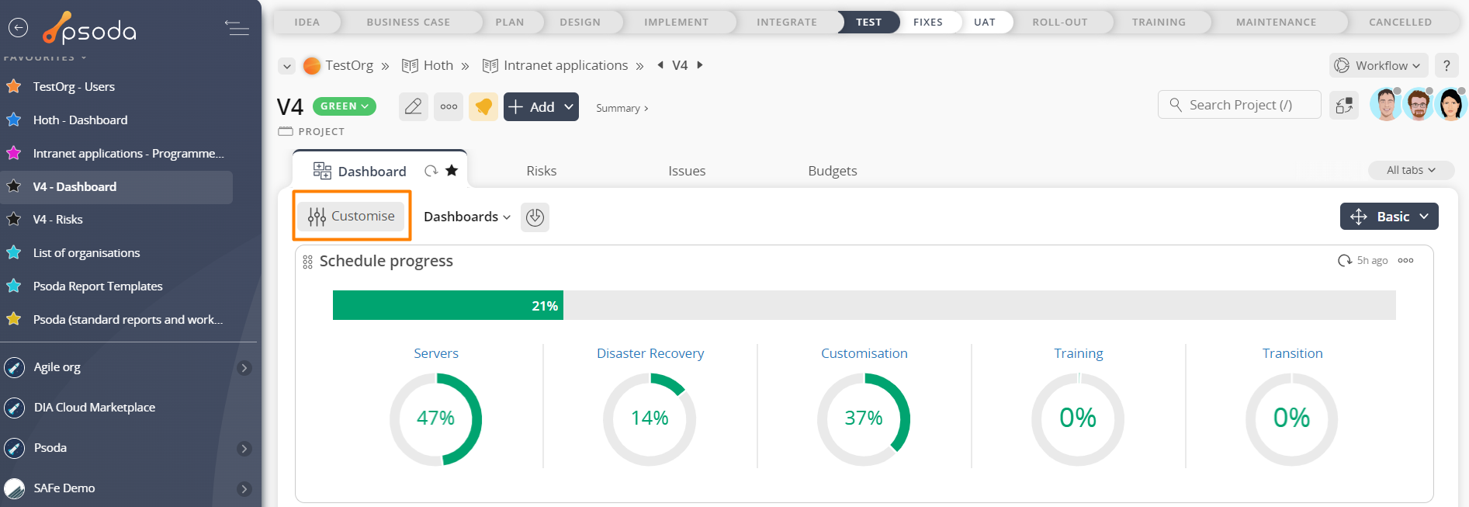Click the Psoda logo
1469x507 pixels.
pyautogui.click(x=89, y=28)
